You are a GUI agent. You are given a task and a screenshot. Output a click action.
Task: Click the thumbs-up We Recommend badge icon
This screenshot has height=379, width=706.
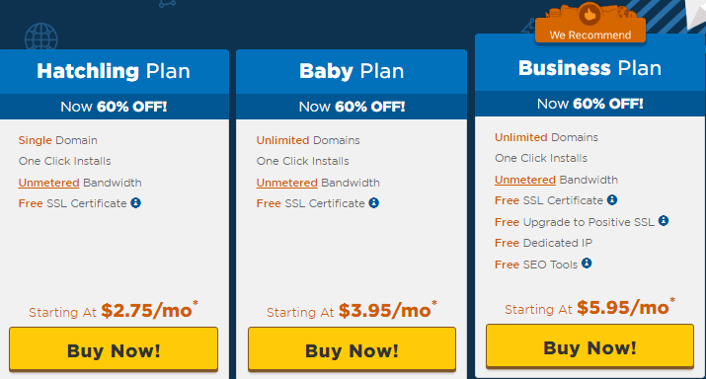click(x=589, y=15)
